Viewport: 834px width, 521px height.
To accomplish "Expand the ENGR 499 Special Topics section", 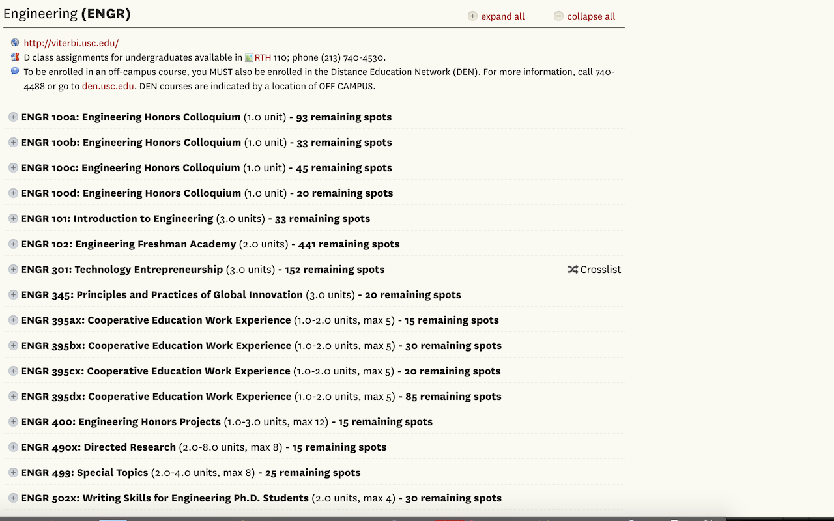I will [13, 473].
